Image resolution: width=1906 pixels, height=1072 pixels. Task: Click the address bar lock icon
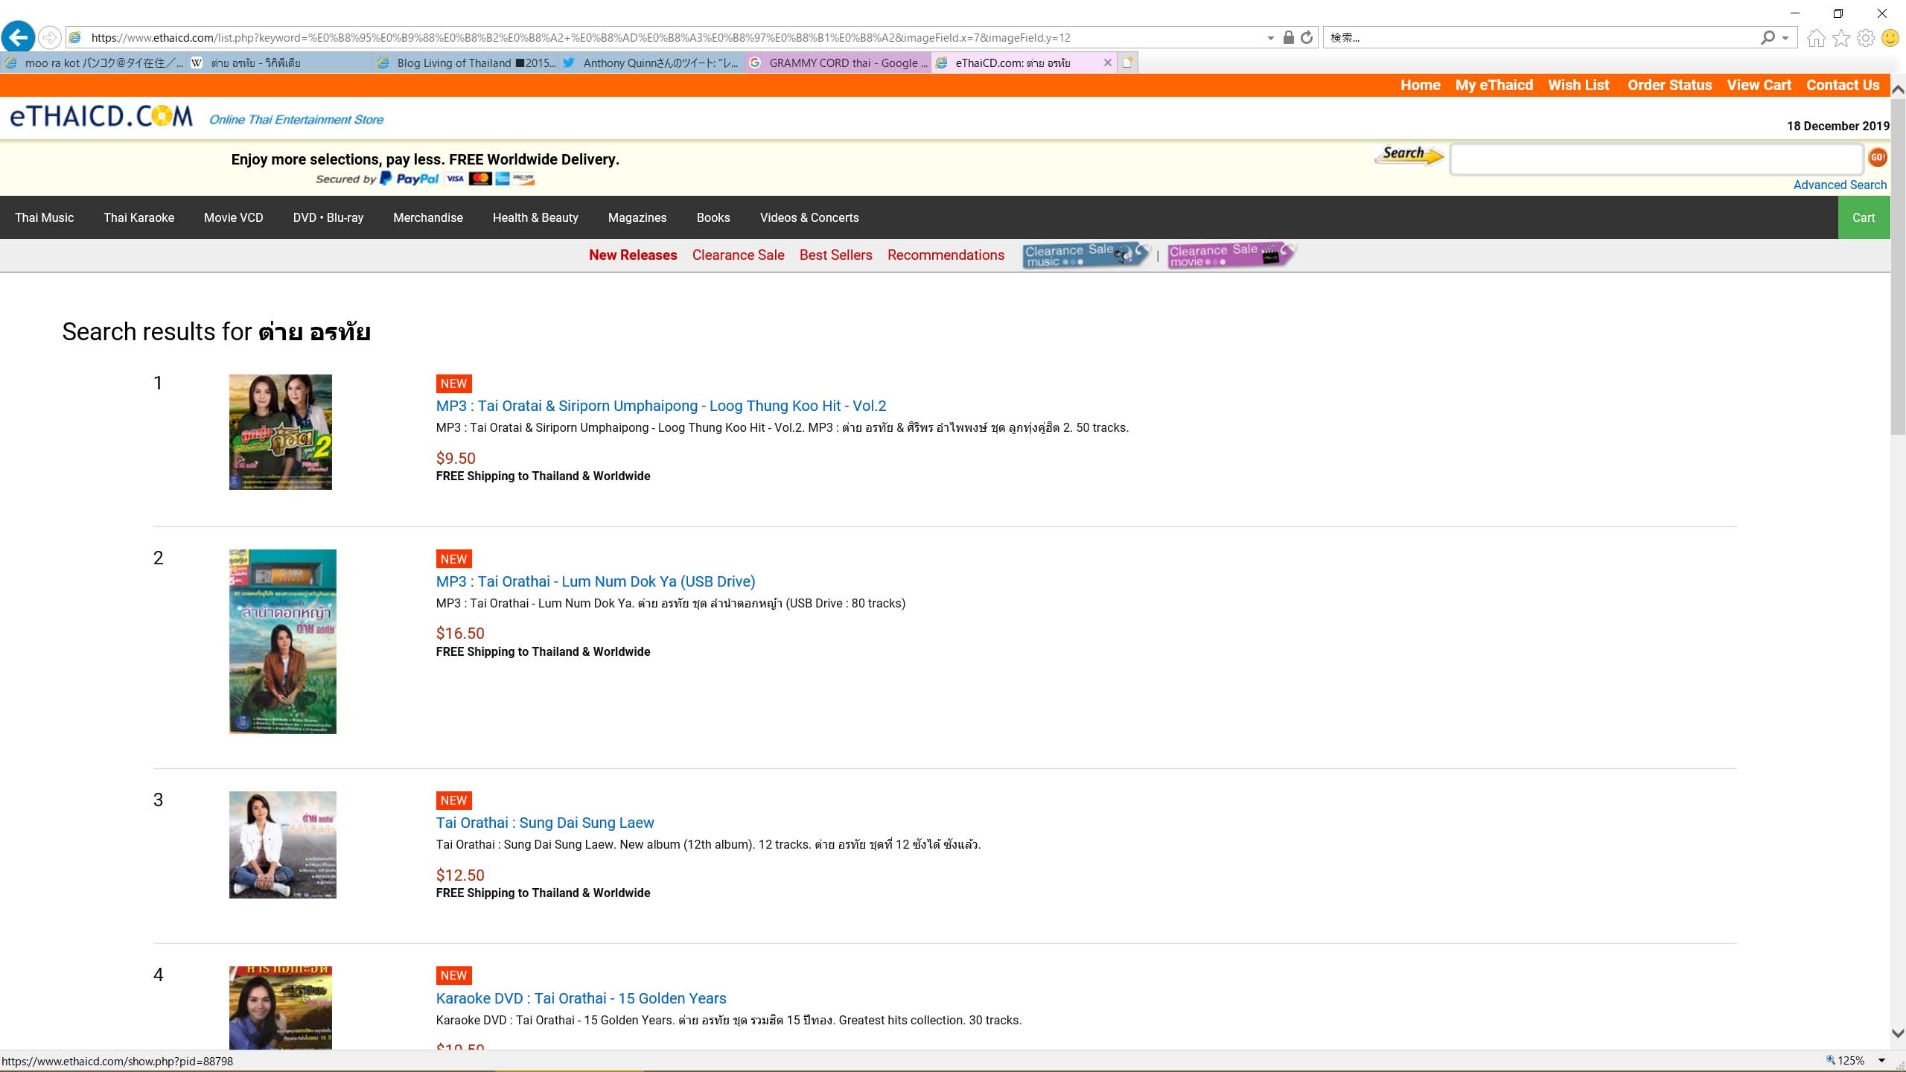click(x=1288, y=37)
